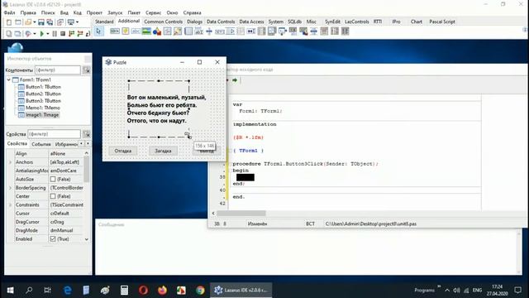Image resolution: width=529 pixels, height=298 pixels.
Task: Select TShape component in palette
Action: [x=157, y=31]
